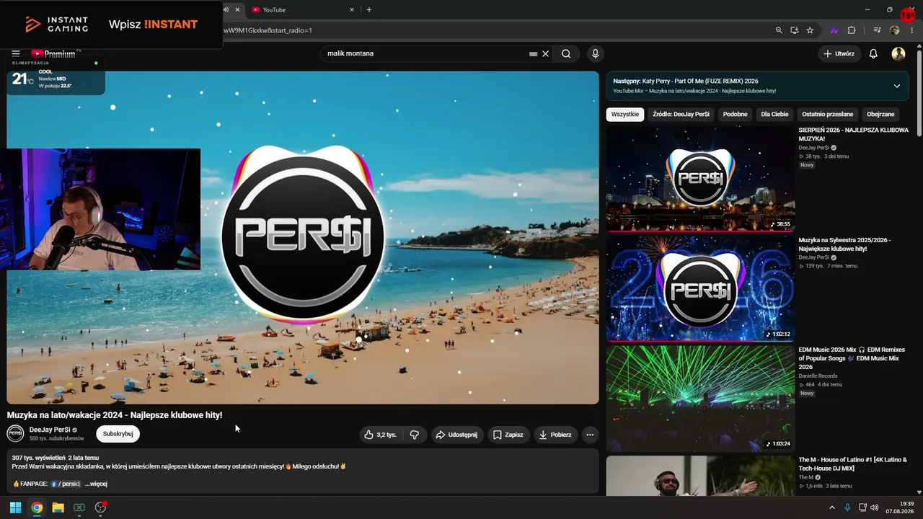Close the YouTube browser tab

click(x=352, y=10)
